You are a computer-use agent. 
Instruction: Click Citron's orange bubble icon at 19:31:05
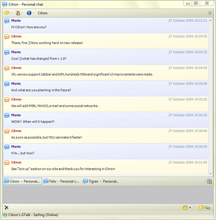pos(7,163)
